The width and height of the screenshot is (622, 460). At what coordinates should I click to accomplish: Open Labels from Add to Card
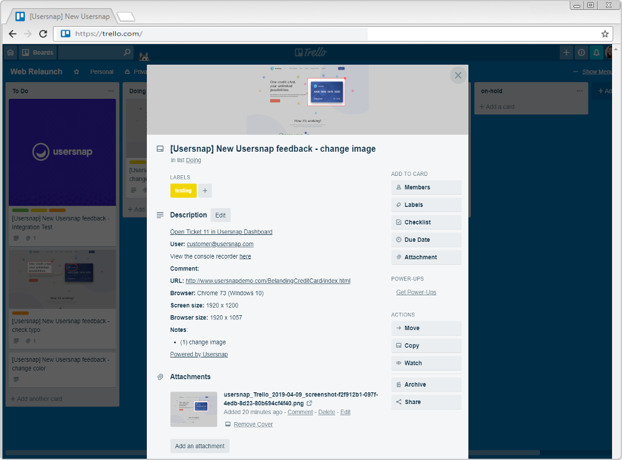[426, 205]
